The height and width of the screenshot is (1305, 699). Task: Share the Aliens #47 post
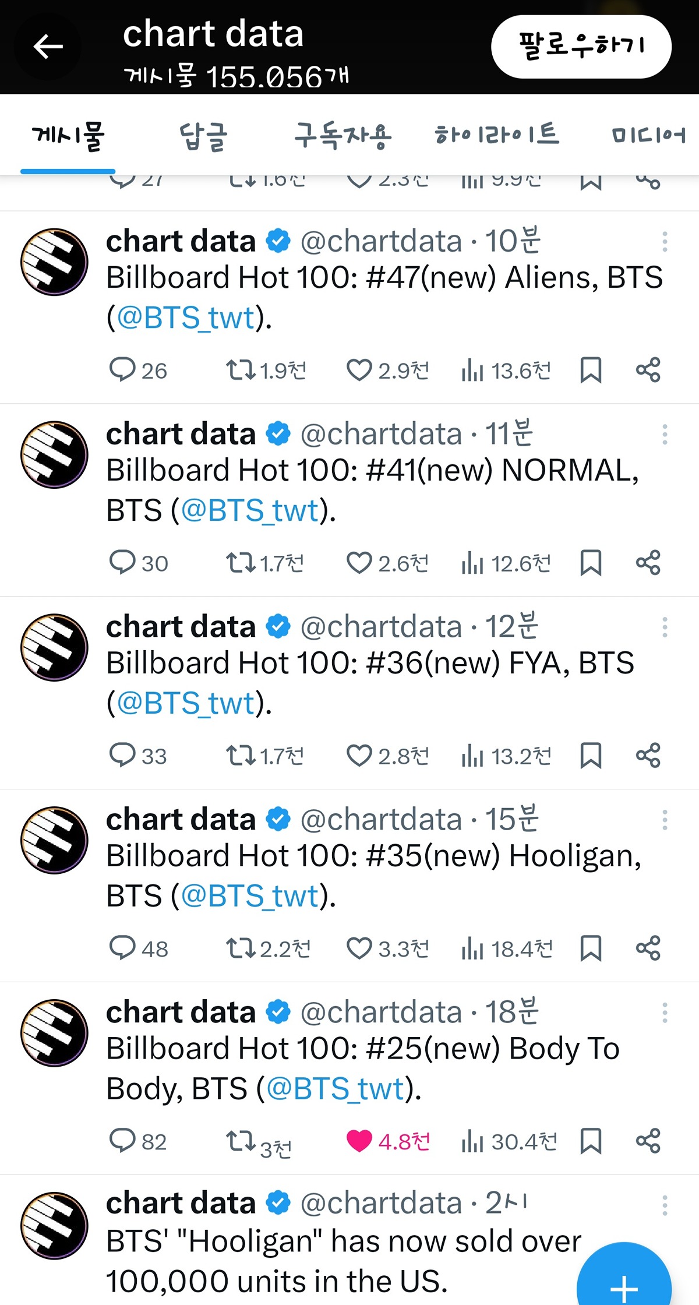coord(648,370)
